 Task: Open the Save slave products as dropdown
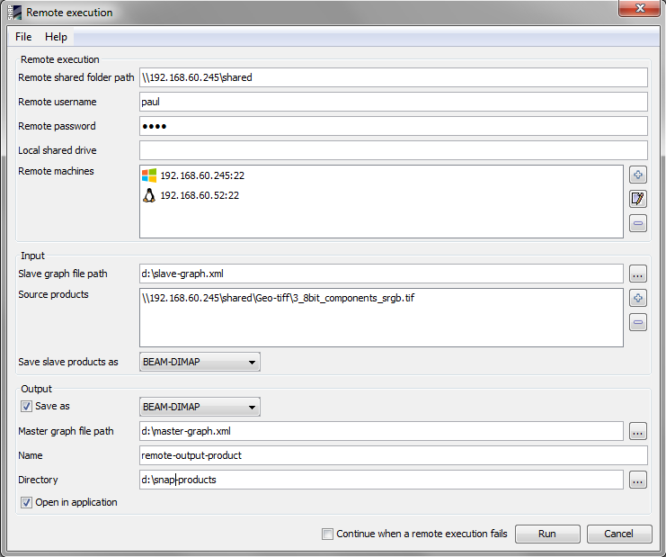(x=200, y=363)
